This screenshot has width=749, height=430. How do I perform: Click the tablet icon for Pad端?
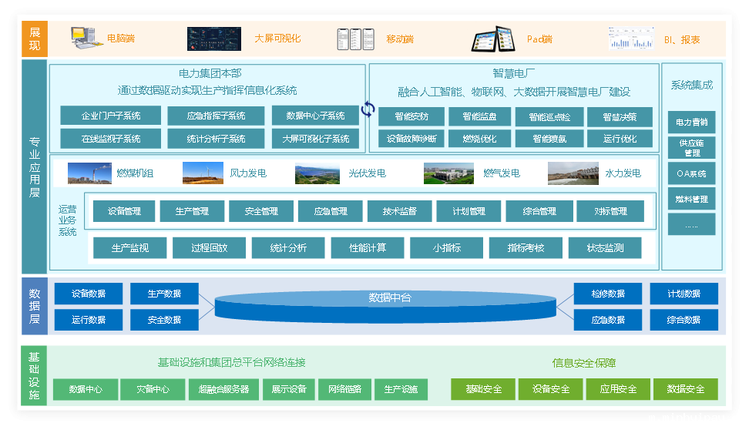pyautogui.click(x=492, y=39)
